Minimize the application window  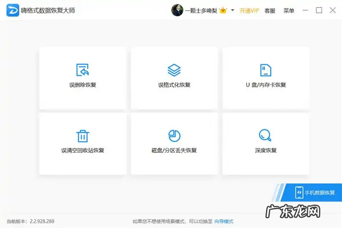pos(307,10)
